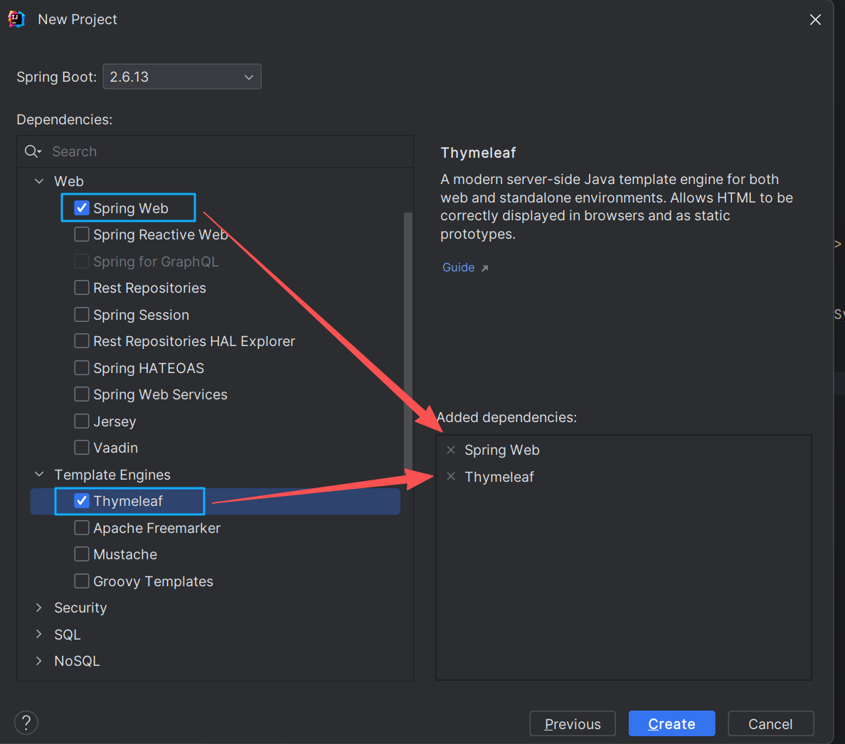Viewport: 845px width, 744px height.
Task: Select the NoSQL tree label
Action: [77, 661]
